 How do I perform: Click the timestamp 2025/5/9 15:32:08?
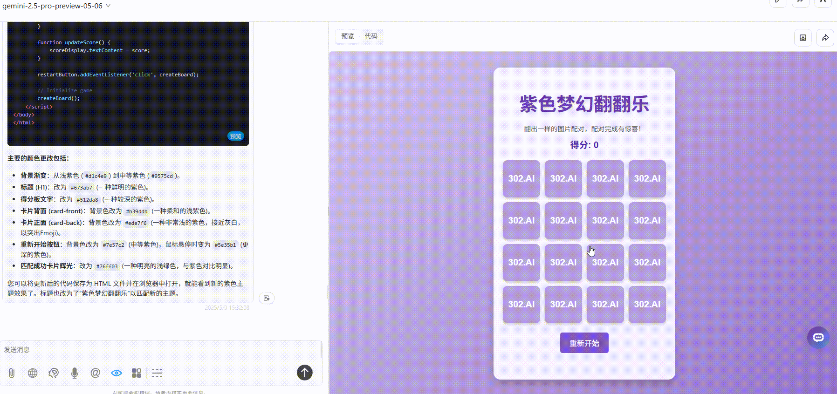point(227,308)
